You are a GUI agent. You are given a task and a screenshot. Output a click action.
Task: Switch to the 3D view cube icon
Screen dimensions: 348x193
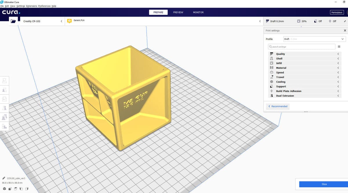point(4,189)
